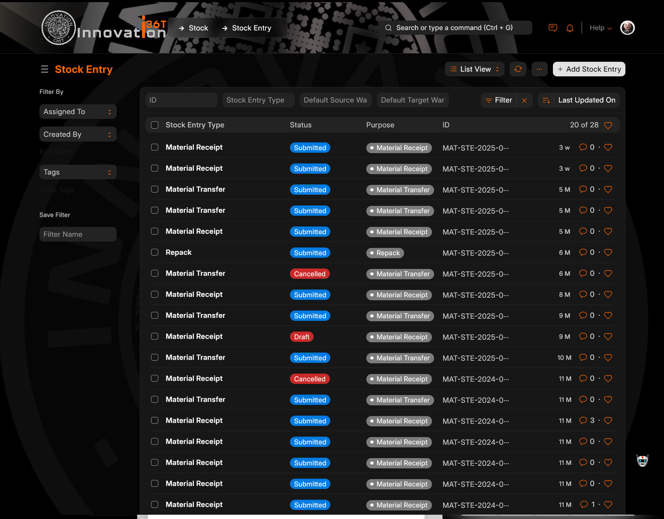
Task: Click the notifications bell icon
Action: [x=570, y=28]
